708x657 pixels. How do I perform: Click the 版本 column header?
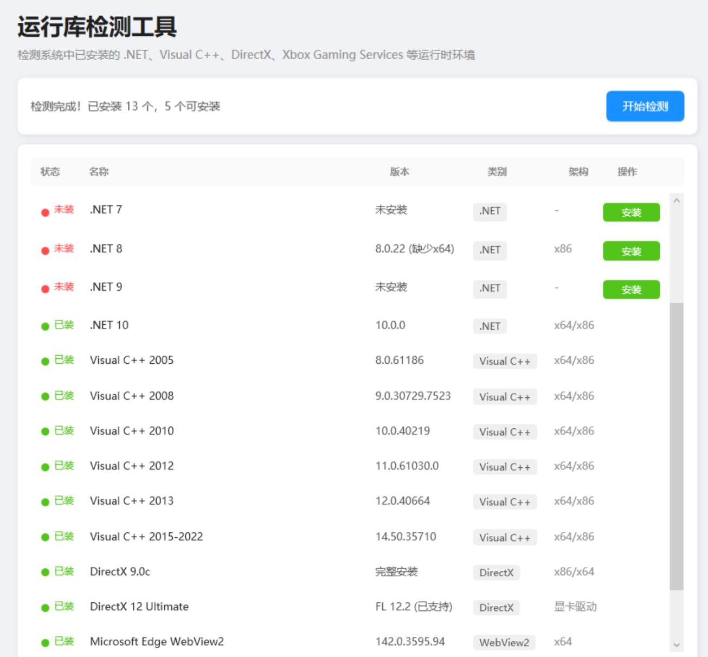coord(400,172)
